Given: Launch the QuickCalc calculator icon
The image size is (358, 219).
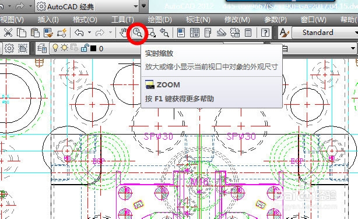Looking at the screenshot, I should coord(248,33).
